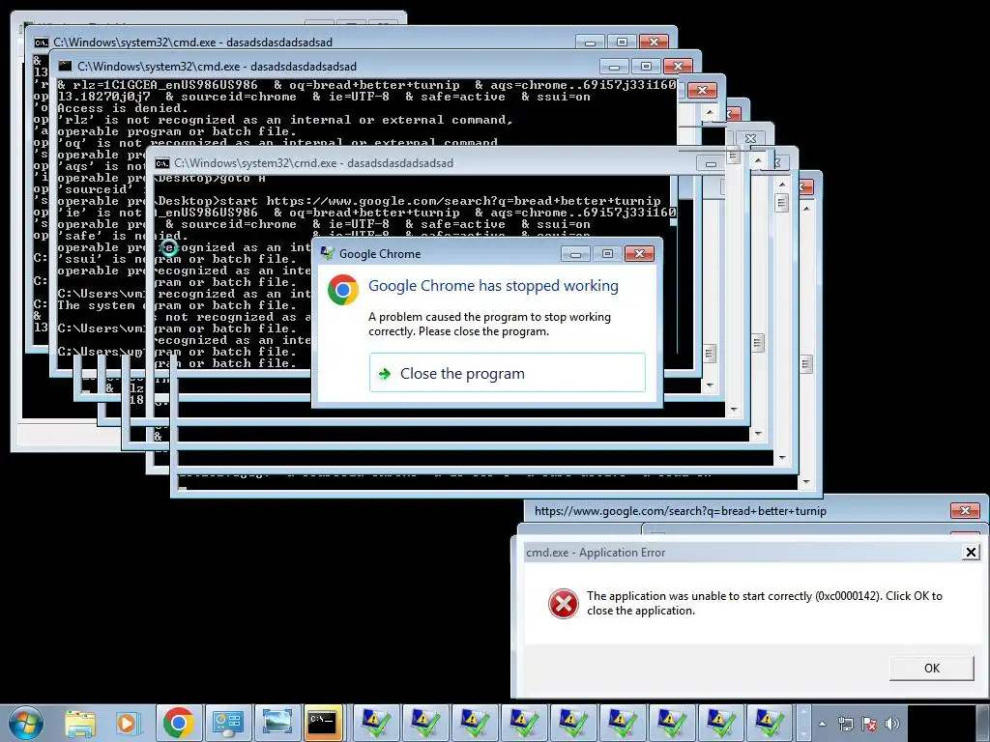990x742 pixels.
Task: Show hidden system tray icons
Action: 822,724
